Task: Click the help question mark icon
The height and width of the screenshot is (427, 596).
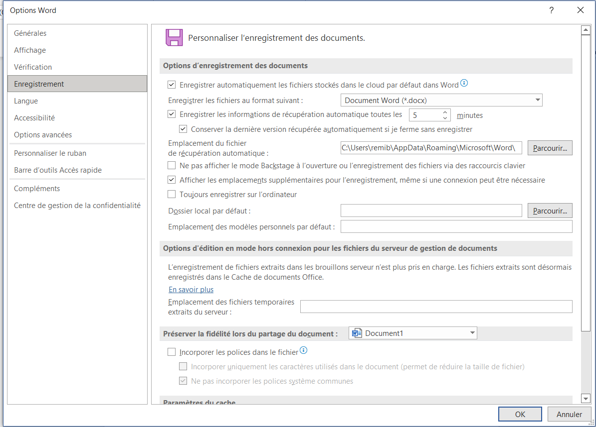Action: pos(551,10)
